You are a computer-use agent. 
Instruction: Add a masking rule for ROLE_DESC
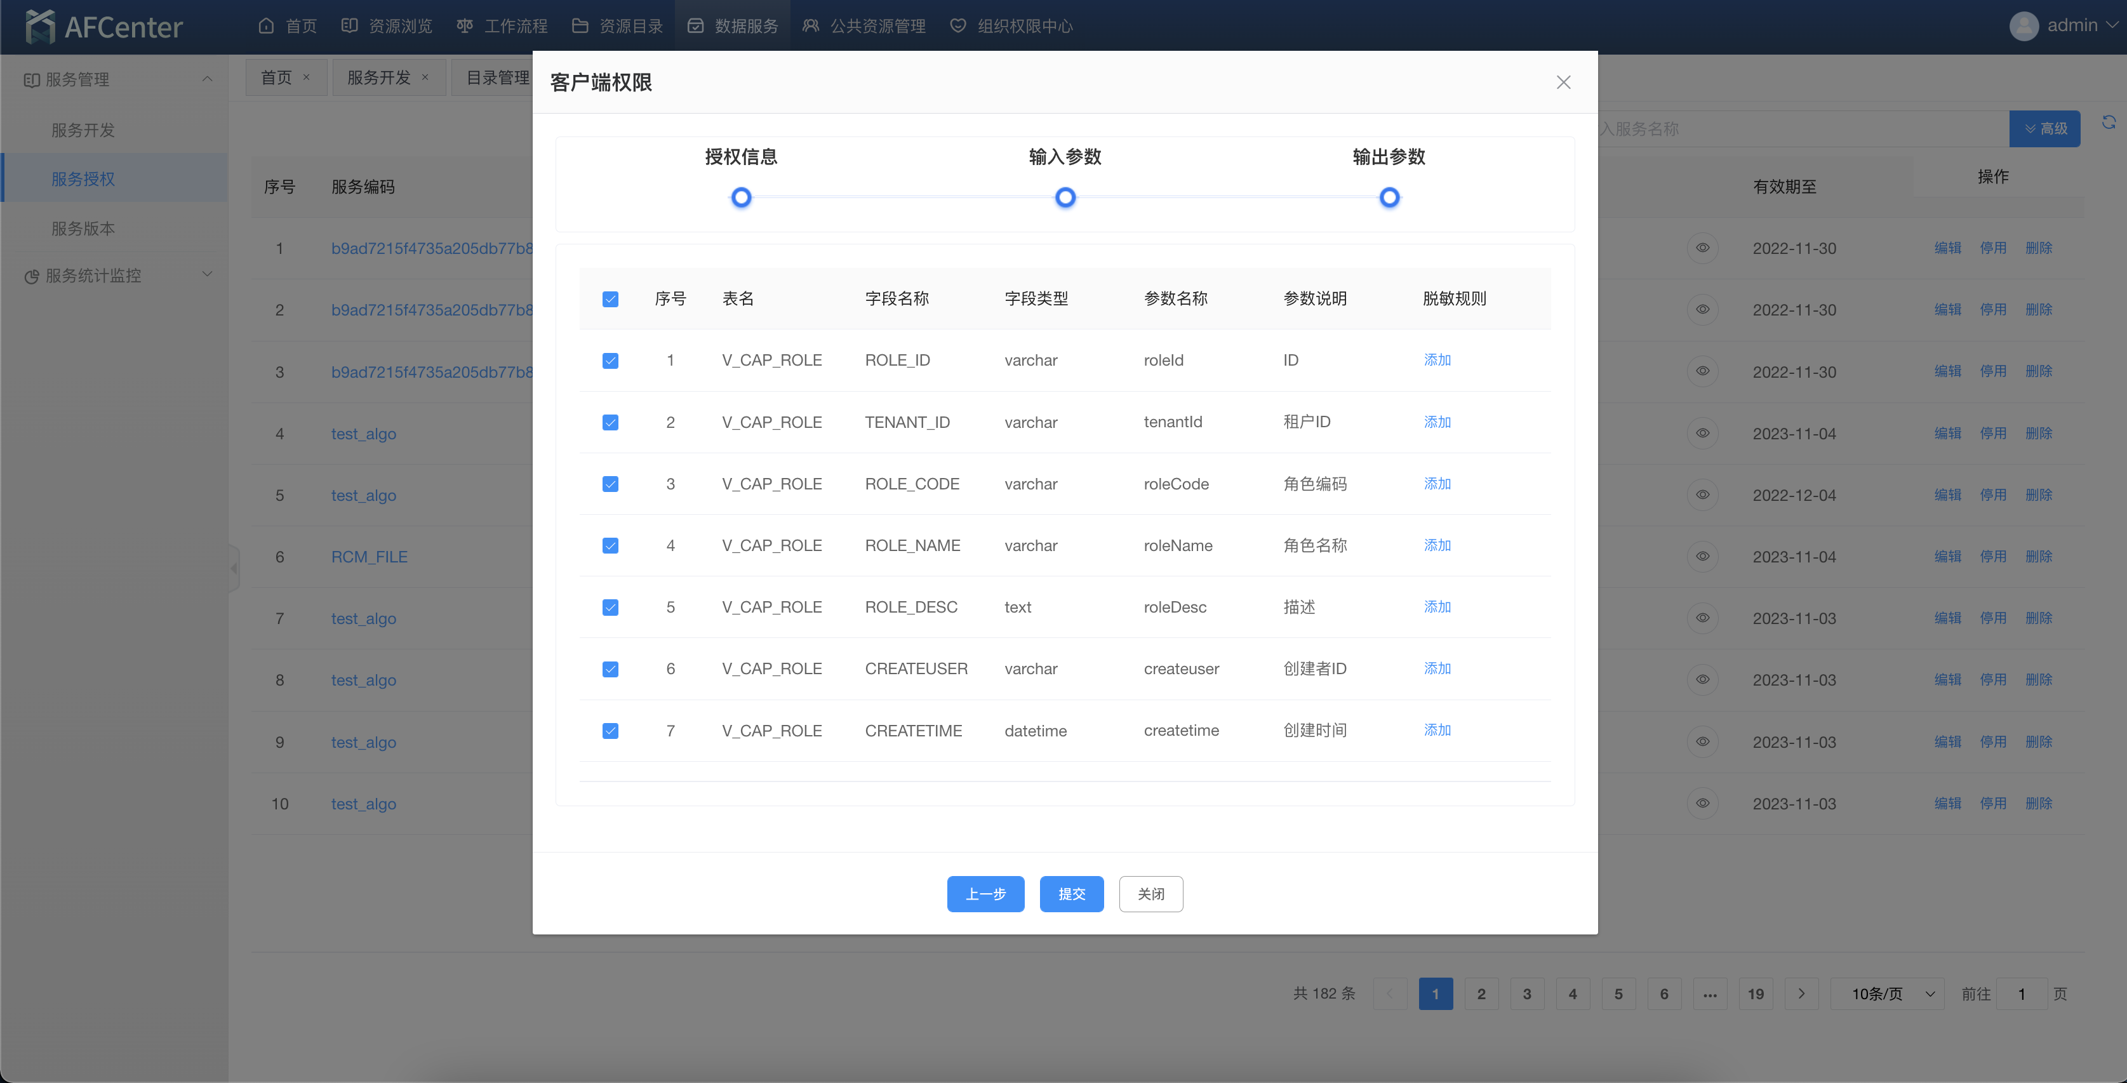1437,607
